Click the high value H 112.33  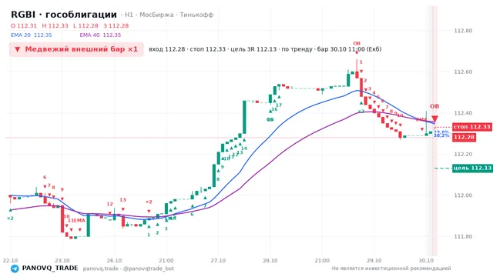[55, 25]
